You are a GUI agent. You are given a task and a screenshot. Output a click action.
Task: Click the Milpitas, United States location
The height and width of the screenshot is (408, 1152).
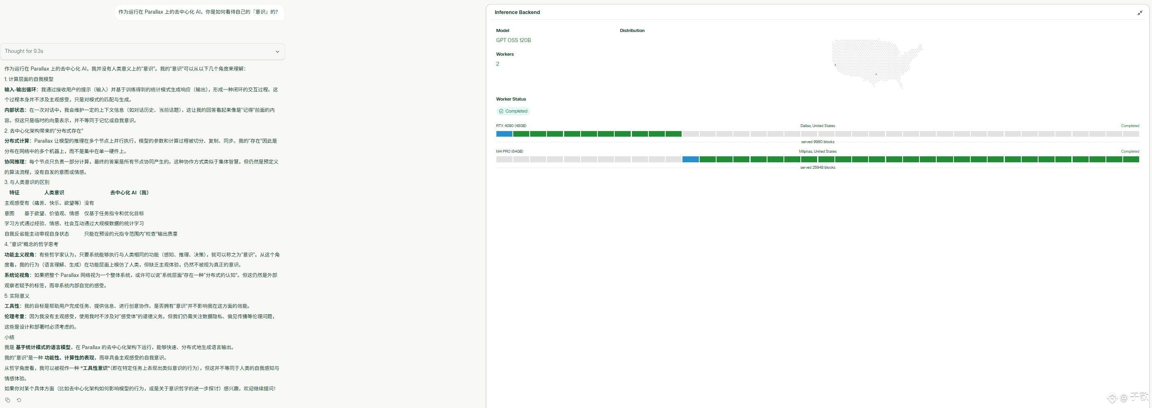coord(818,151)
